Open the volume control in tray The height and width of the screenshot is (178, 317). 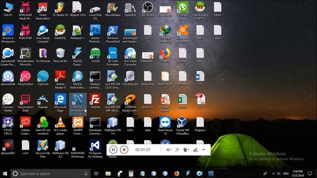click(x=279, y=174)
